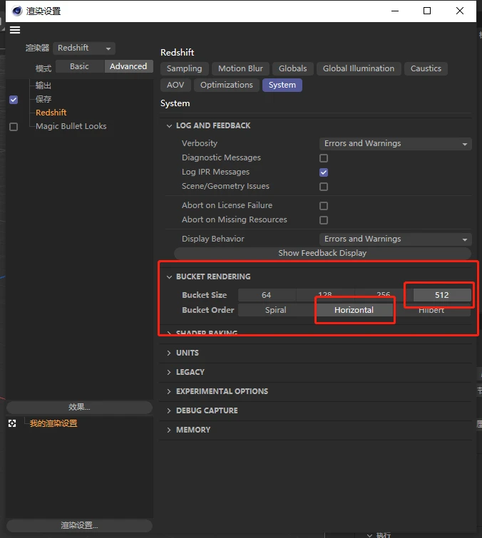Click the 效果... button

(x=79, y=408)
